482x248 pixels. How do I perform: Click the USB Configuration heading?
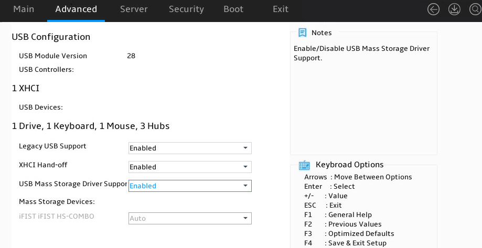point(51,37)
